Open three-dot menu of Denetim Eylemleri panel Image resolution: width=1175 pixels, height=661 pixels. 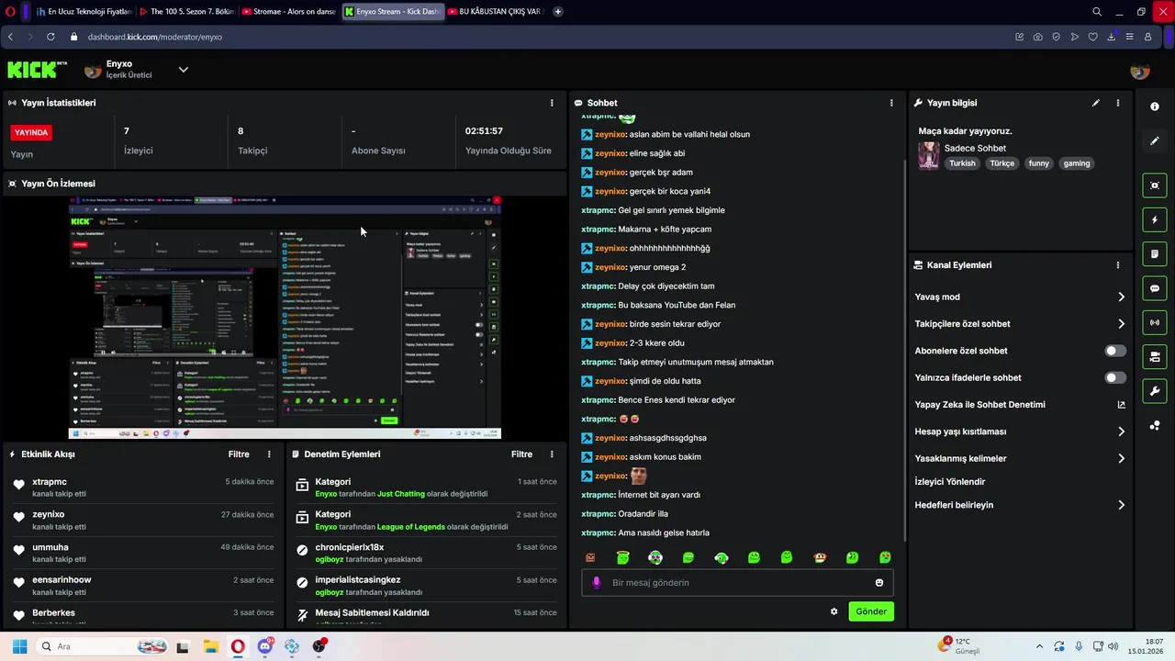pyautogui.click(x=552, y=454)
